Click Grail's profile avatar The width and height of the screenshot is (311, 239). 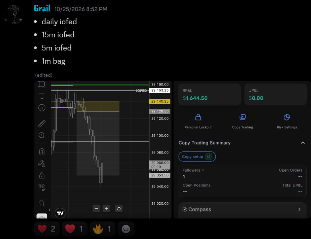click(x=13, y=14)
